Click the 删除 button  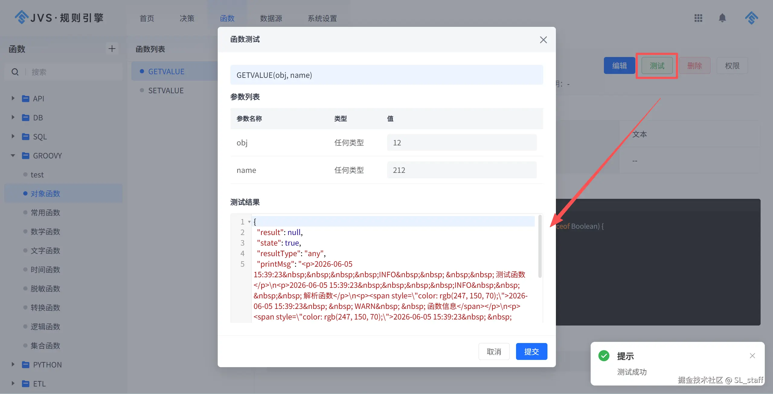pos(694,65)
